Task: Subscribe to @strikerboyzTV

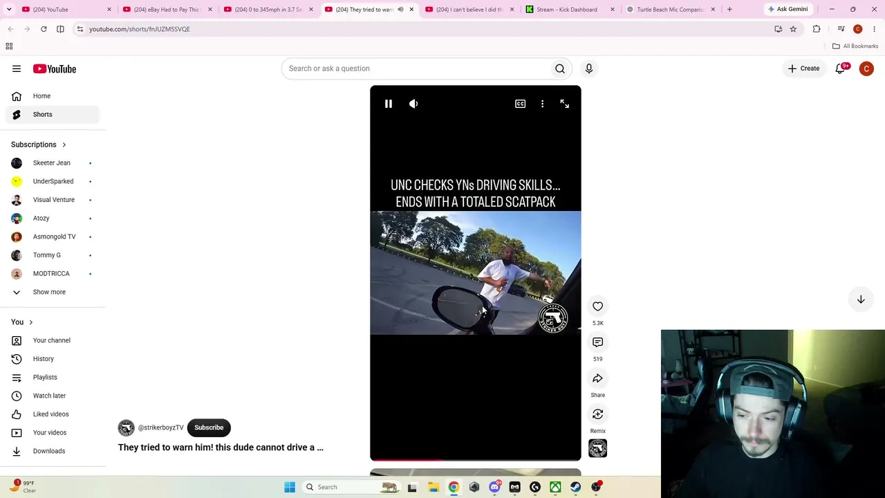Action: 209,427
